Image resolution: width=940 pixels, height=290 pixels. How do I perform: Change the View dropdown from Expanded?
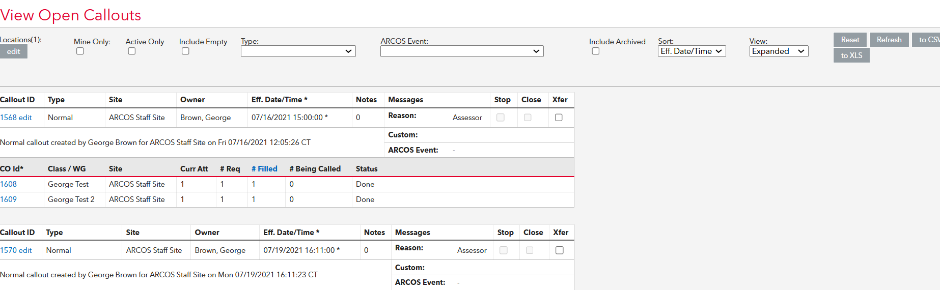coord(778,51)
